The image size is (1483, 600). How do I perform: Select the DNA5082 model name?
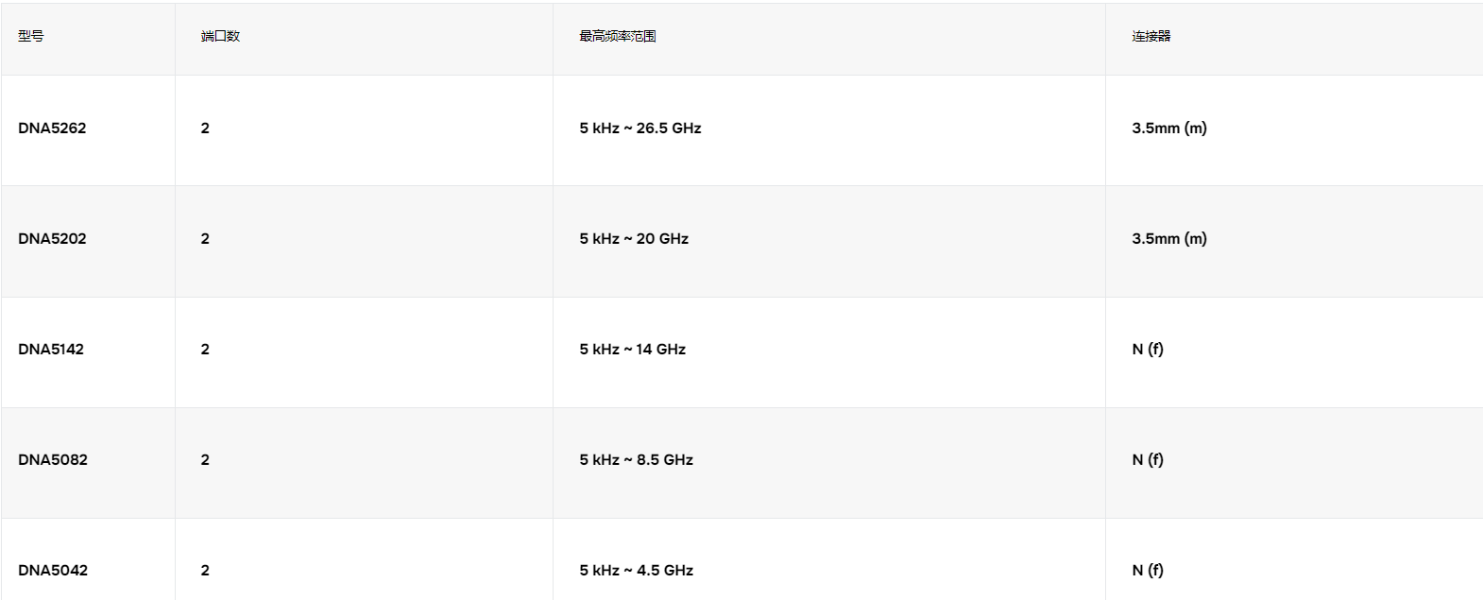tap(53, 460)
